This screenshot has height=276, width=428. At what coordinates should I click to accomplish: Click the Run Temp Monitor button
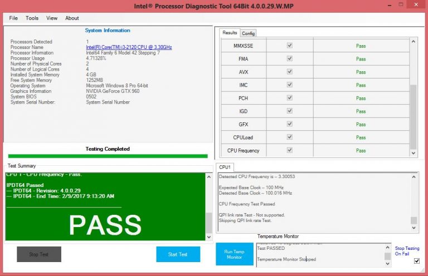point(234,254)
